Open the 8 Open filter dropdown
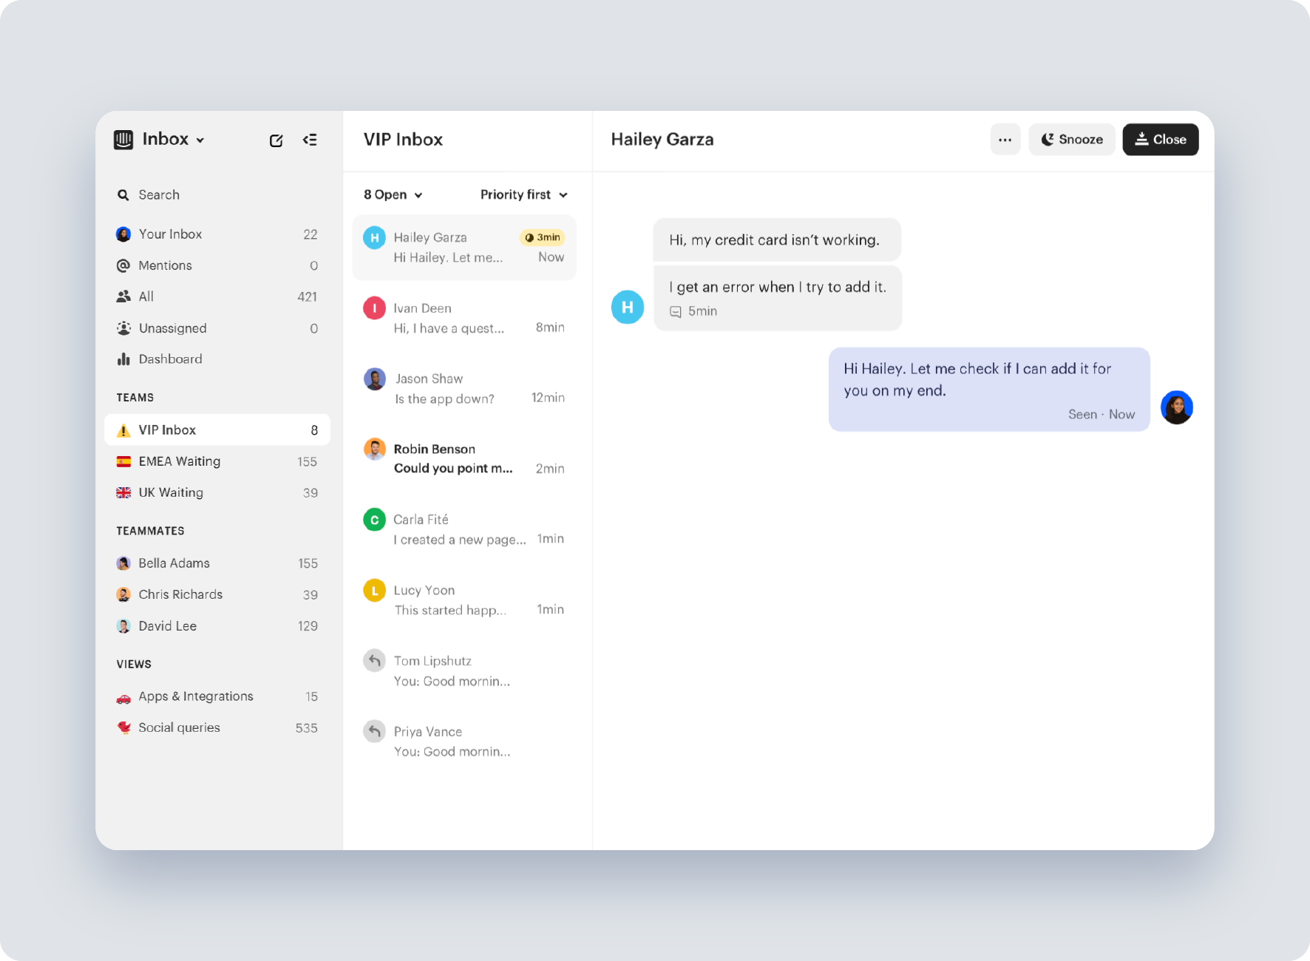The height and width of the screenshot is (961, 1310). (x=392, y=194)
